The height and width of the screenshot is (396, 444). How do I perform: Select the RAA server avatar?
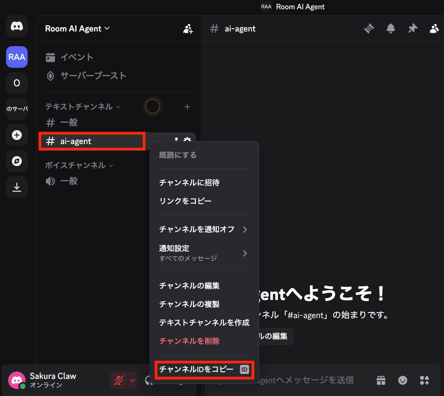pyautogui.click(x=17, y=57)
